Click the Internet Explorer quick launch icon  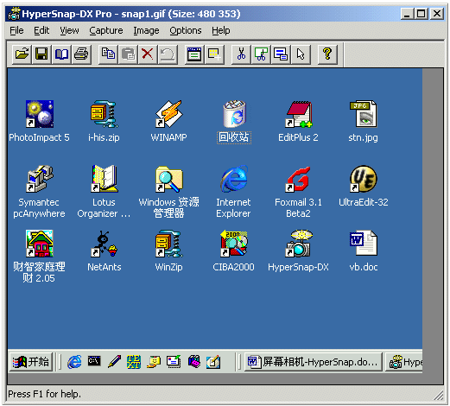pos(74,362)
